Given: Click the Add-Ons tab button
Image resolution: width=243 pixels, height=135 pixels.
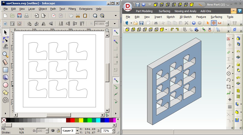Looking at the screenshot, I should point(206,11).
